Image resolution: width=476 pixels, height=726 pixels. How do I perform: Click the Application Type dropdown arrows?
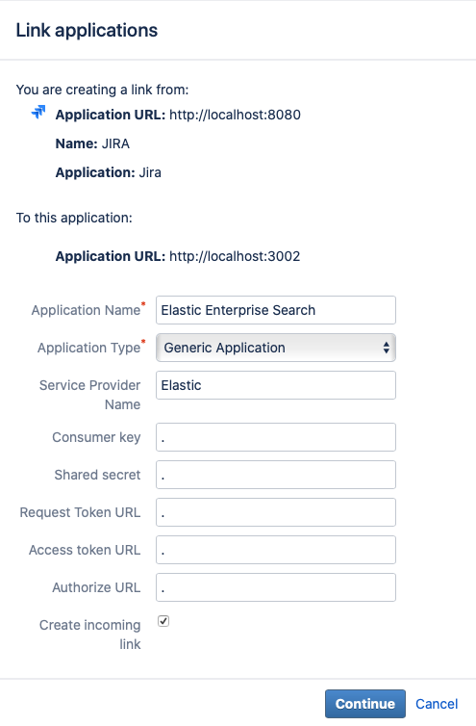[x=386, y=348]
